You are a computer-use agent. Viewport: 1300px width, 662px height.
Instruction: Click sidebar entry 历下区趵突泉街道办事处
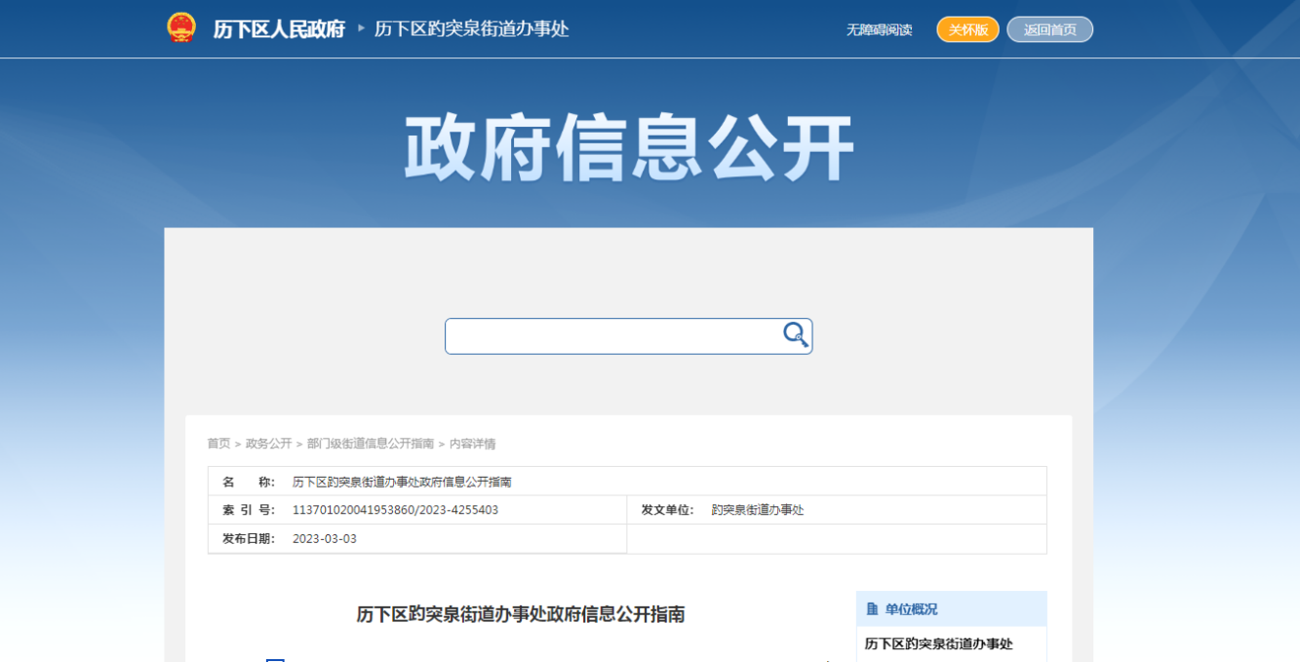939,643
